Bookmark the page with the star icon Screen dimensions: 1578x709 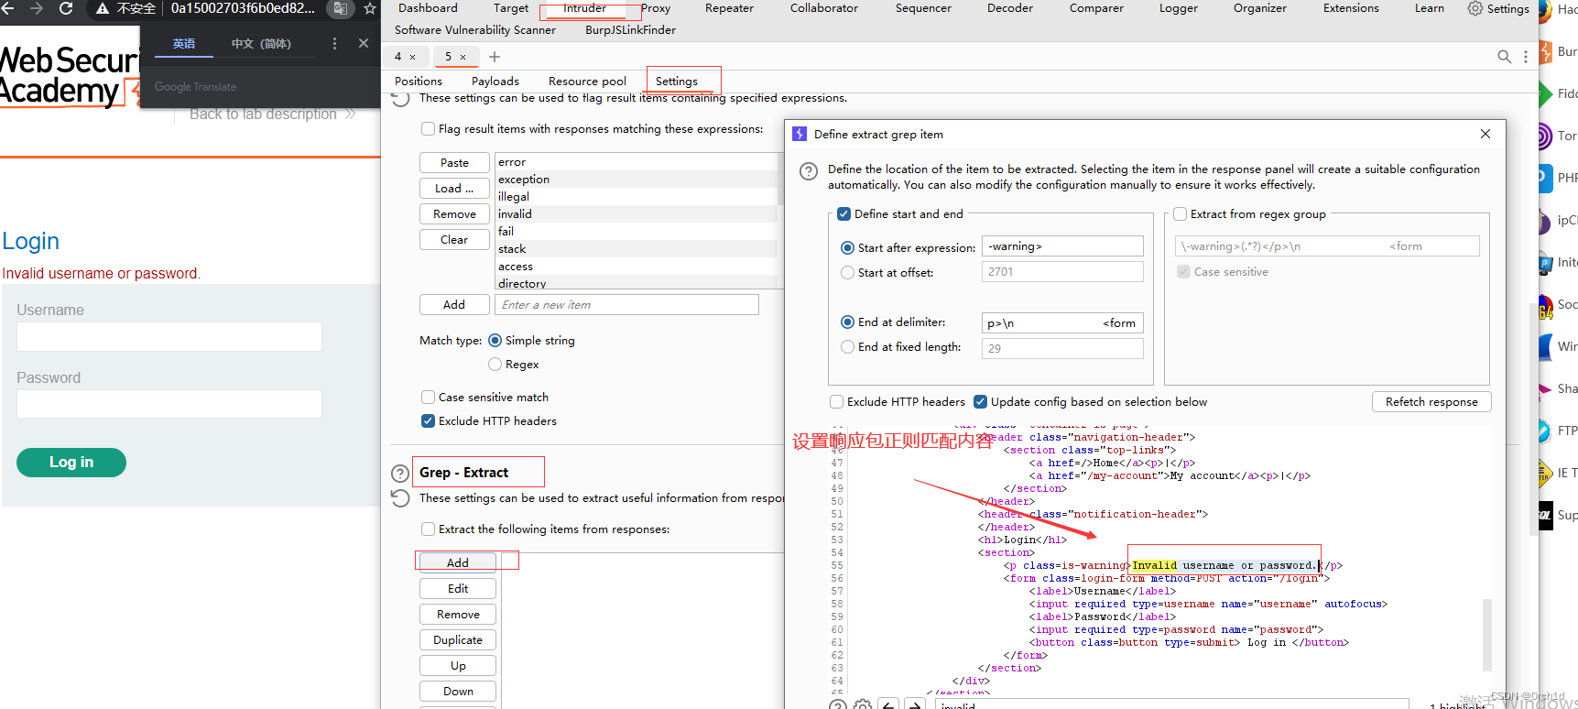coord(370,8)
